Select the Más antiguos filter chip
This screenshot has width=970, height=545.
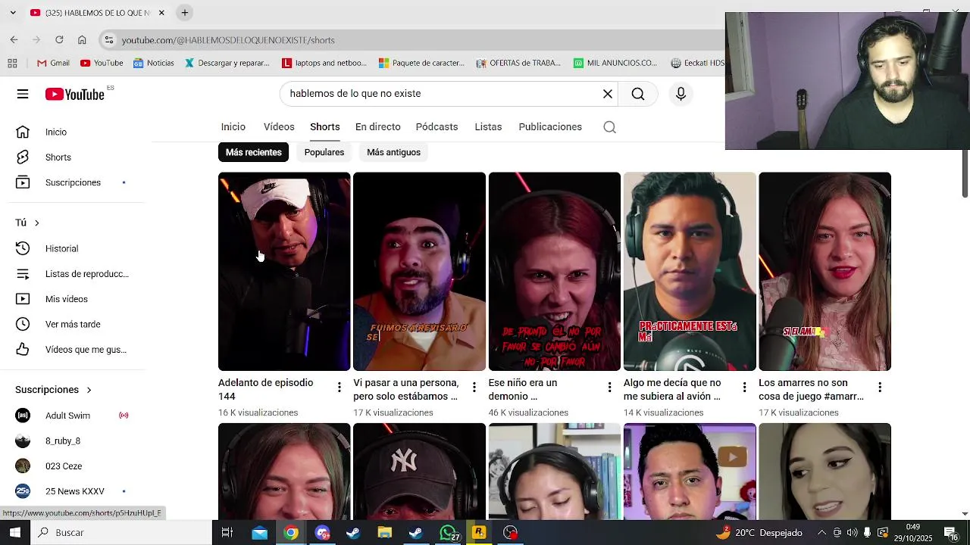[393, 152]
